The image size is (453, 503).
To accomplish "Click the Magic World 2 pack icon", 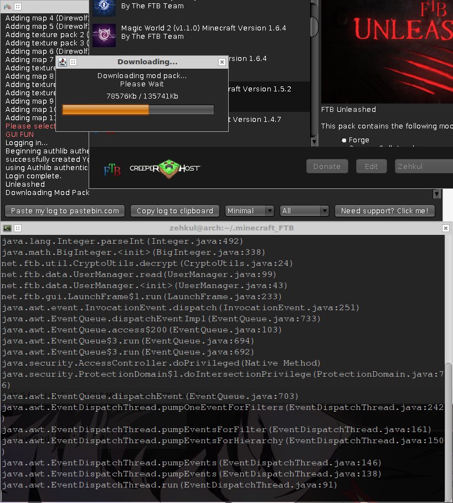I will 104,35.
